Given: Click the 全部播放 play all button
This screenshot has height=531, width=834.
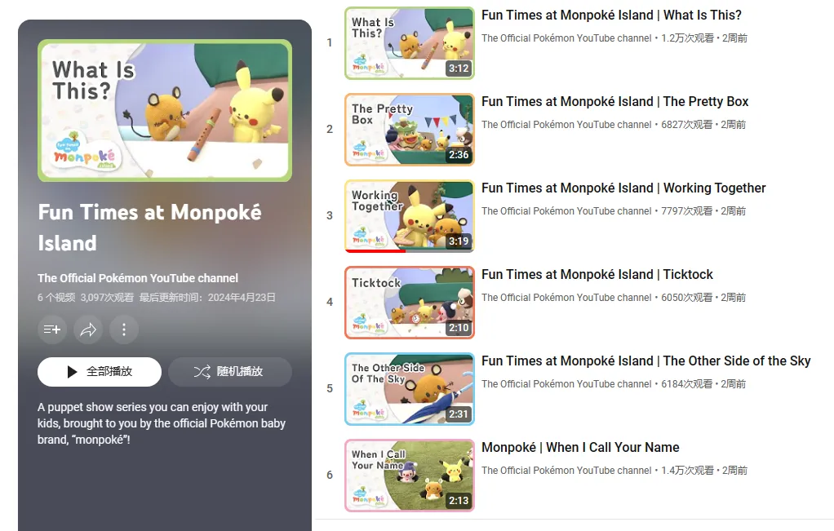Looking at the screenshot, I should (x=100, y=372).
